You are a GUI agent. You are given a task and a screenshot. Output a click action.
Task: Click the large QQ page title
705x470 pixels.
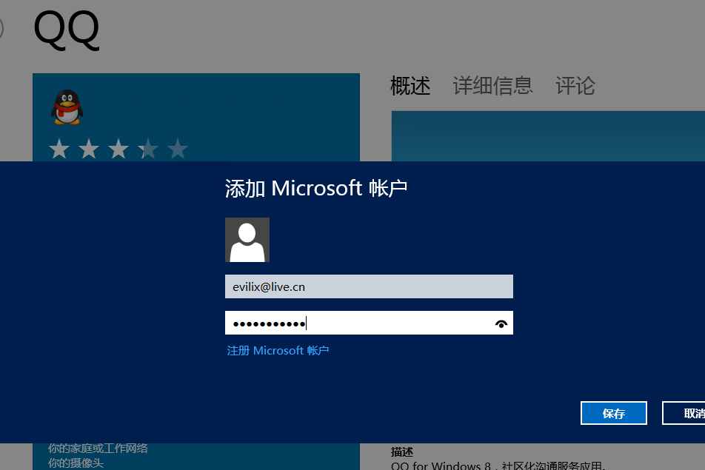67,30
